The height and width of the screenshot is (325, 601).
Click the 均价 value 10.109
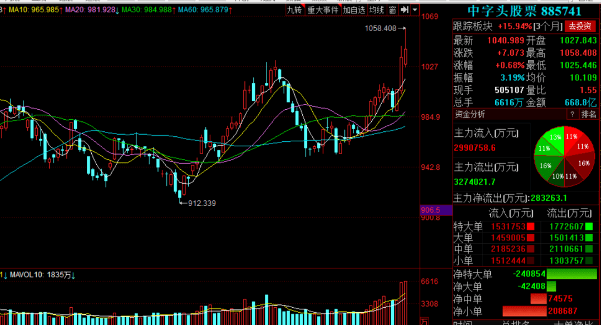click(x=583, y=77)
